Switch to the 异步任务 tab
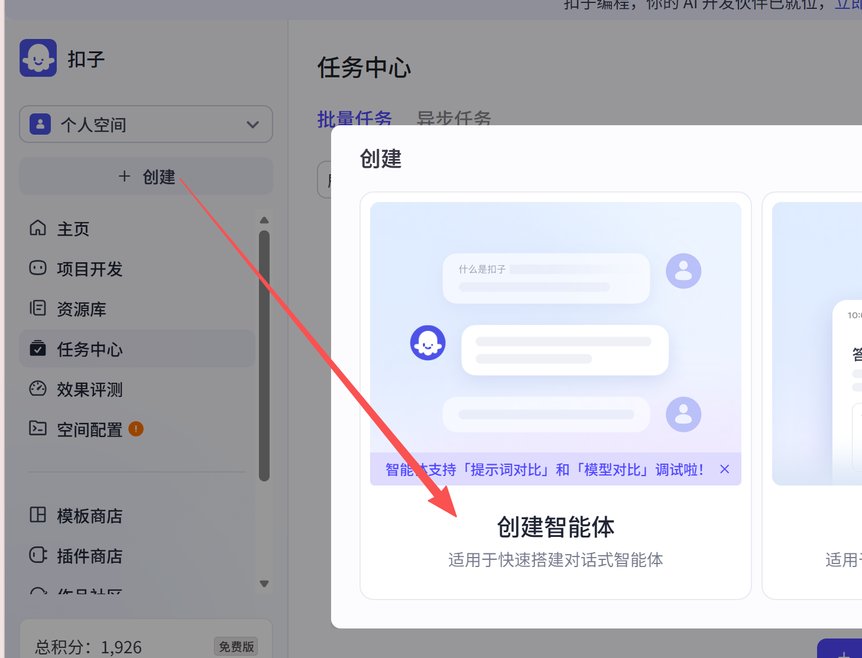The width and height of the screenshot is (862, 658). coord(454,119)
